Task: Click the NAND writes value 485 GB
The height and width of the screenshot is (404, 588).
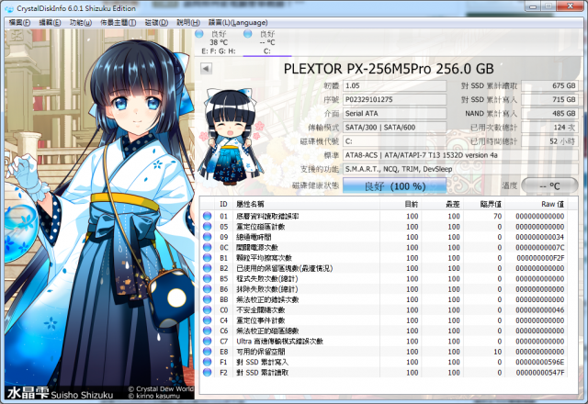Action: [x=549, y=114]
